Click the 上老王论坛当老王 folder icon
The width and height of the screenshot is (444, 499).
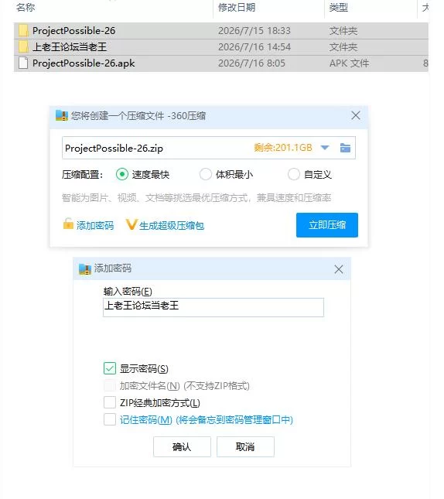click(x=23, y=46)
